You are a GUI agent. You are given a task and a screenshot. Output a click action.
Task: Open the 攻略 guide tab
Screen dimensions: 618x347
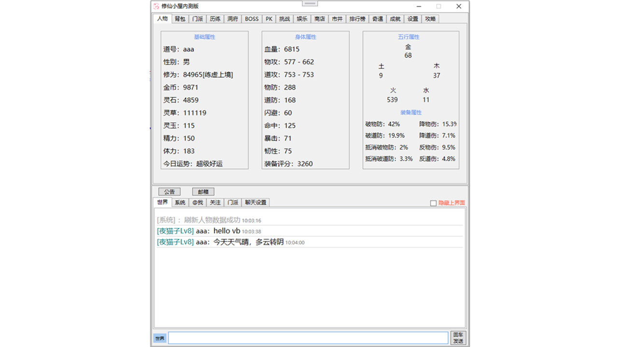tap(429, 19)
